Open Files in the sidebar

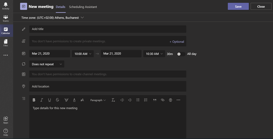(5, 43)
